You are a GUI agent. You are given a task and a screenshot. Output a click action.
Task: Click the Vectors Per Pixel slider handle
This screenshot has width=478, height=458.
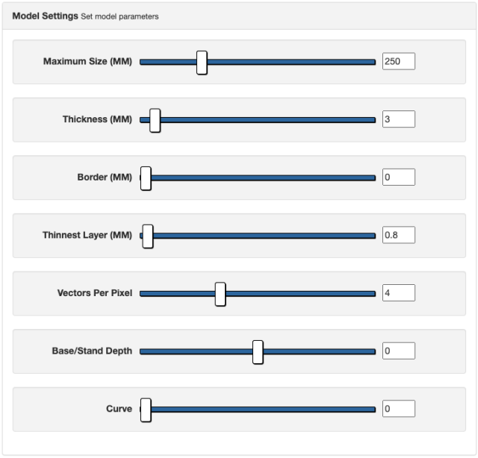click(220, 293)
